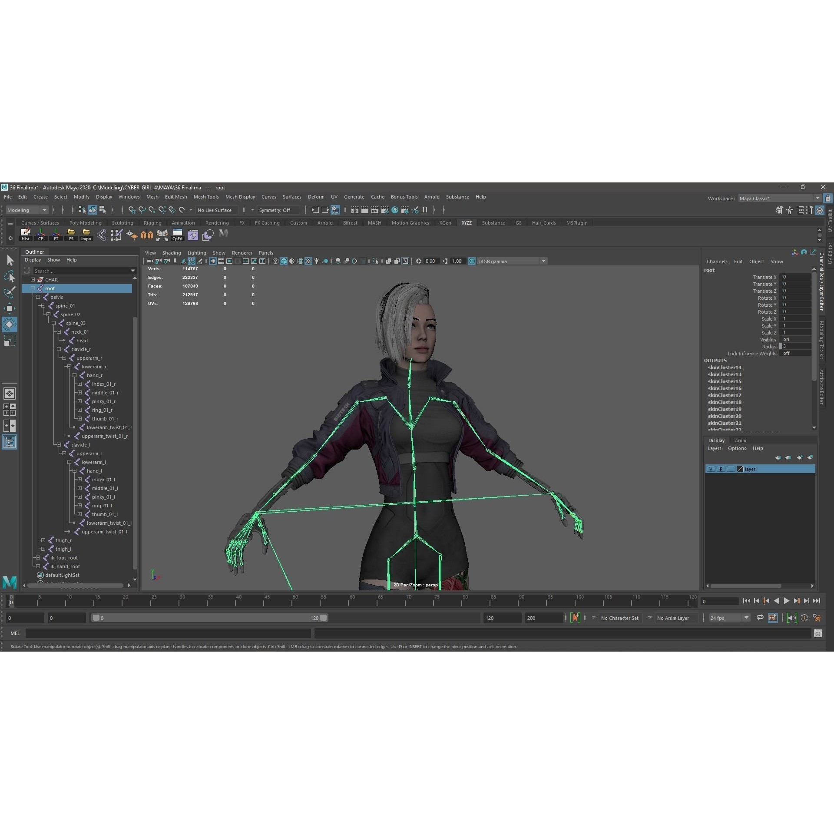
Task: Click the CpEd icon on the shelf
Action: pyautogui.click(x=177, y=235)
